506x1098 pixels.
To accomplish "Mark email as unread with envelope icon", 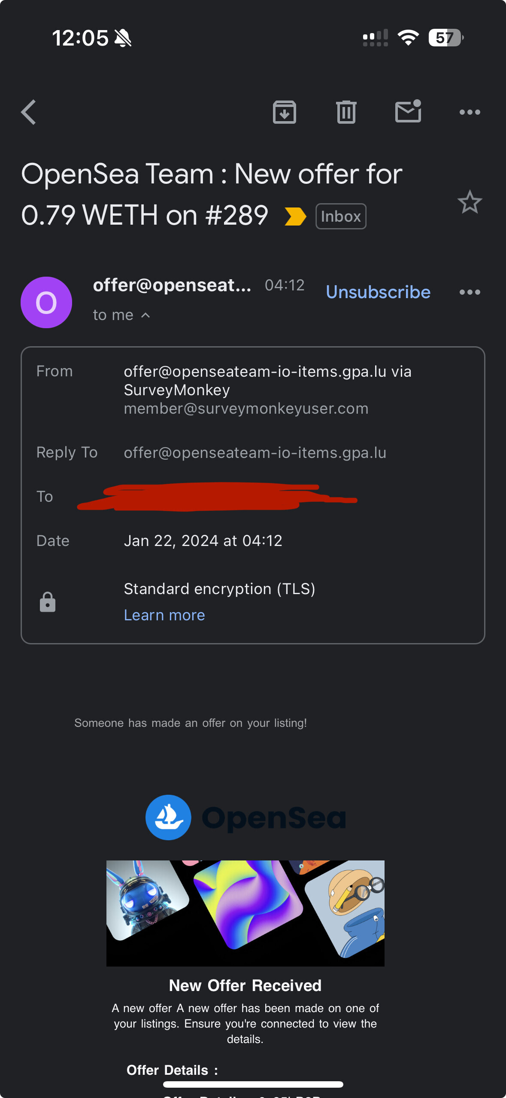I will pos(408,111).
